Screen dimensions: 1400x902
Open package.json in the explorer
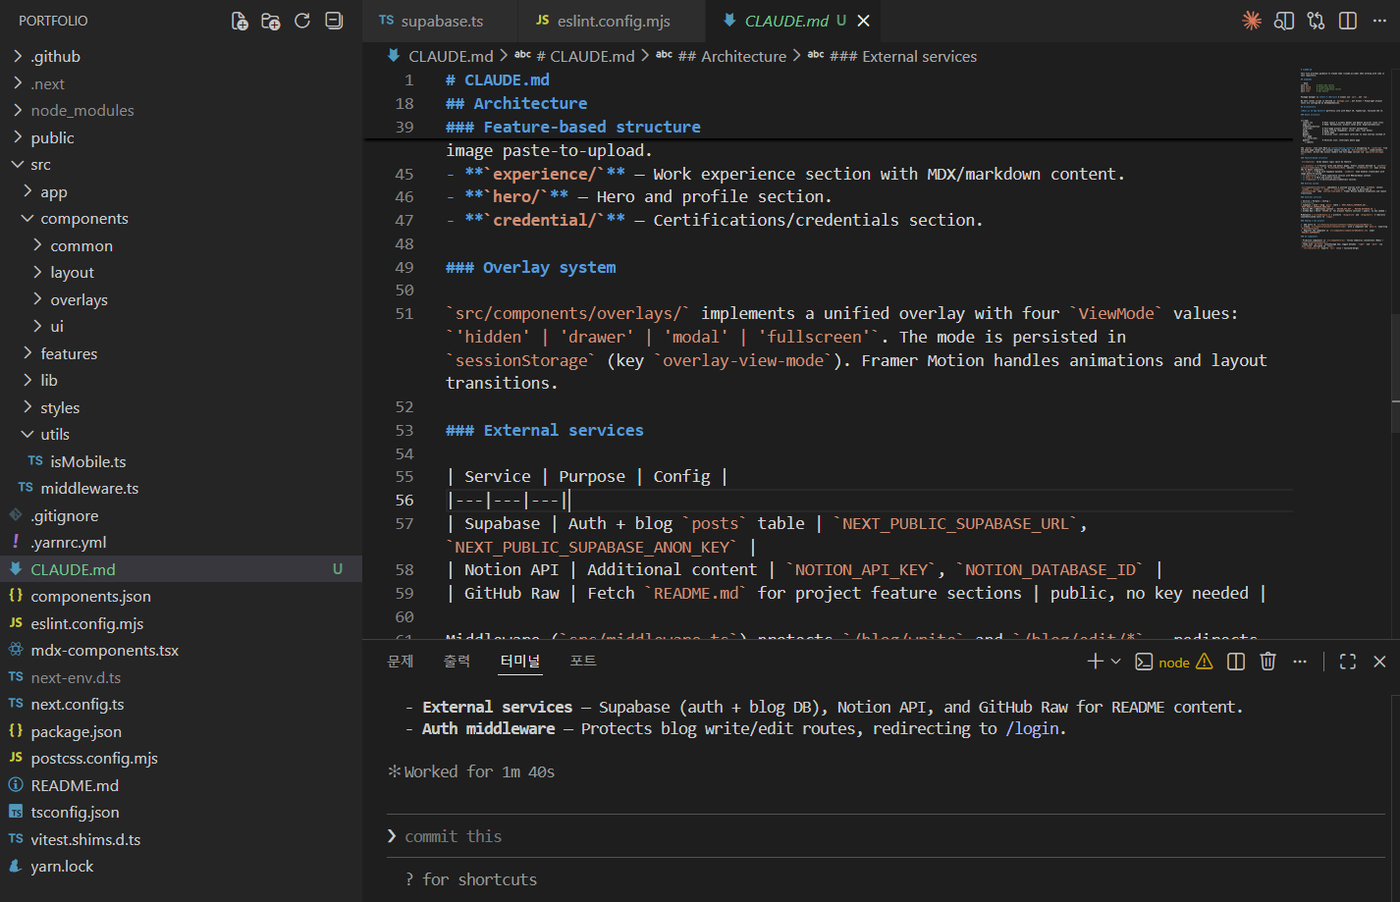pyautogui.click(x=76, y=731)
